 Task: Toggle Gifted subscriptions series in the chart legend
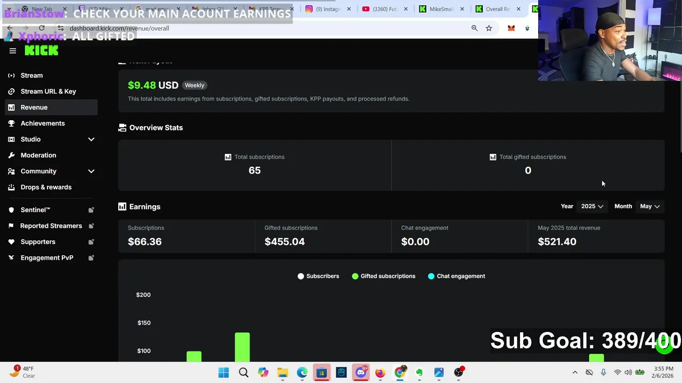pos(384,276)
